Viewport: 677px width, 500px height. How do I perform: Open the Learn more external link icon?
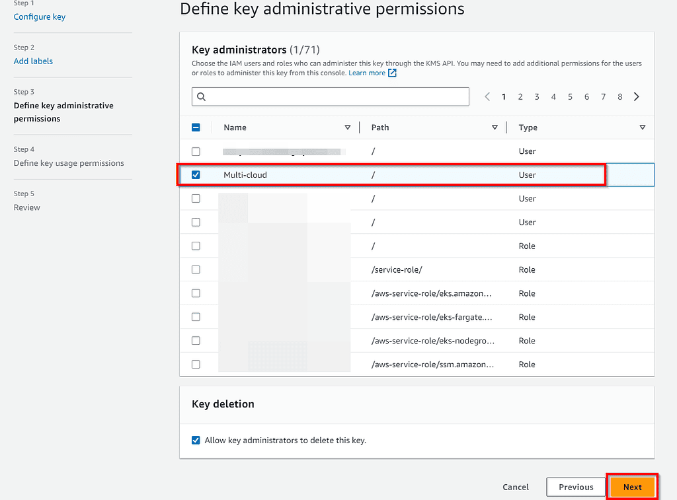coord(393,73)
